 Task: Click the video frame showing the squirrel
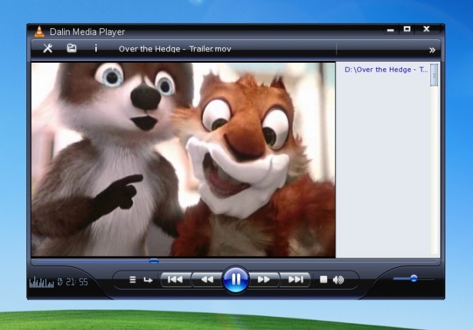tap(183, 160)
